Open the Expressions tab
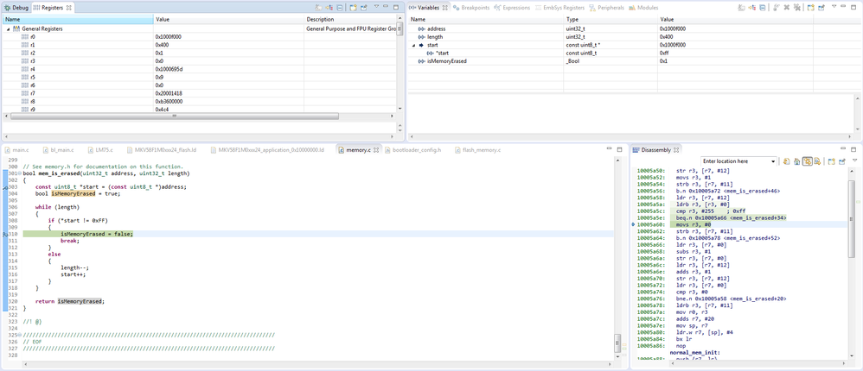The image size is (863, 371). point(512,8)
